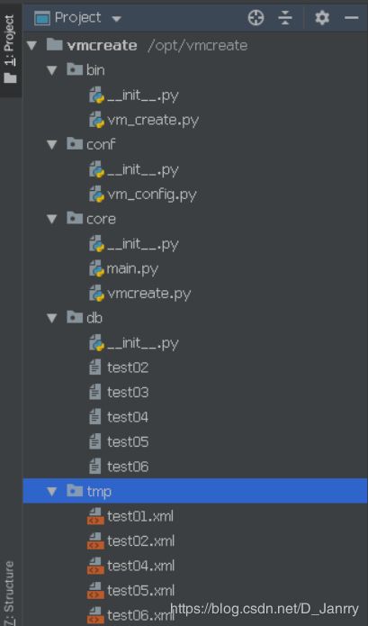Click the locate/scroll-from-source target icon

tap(256, 18)
